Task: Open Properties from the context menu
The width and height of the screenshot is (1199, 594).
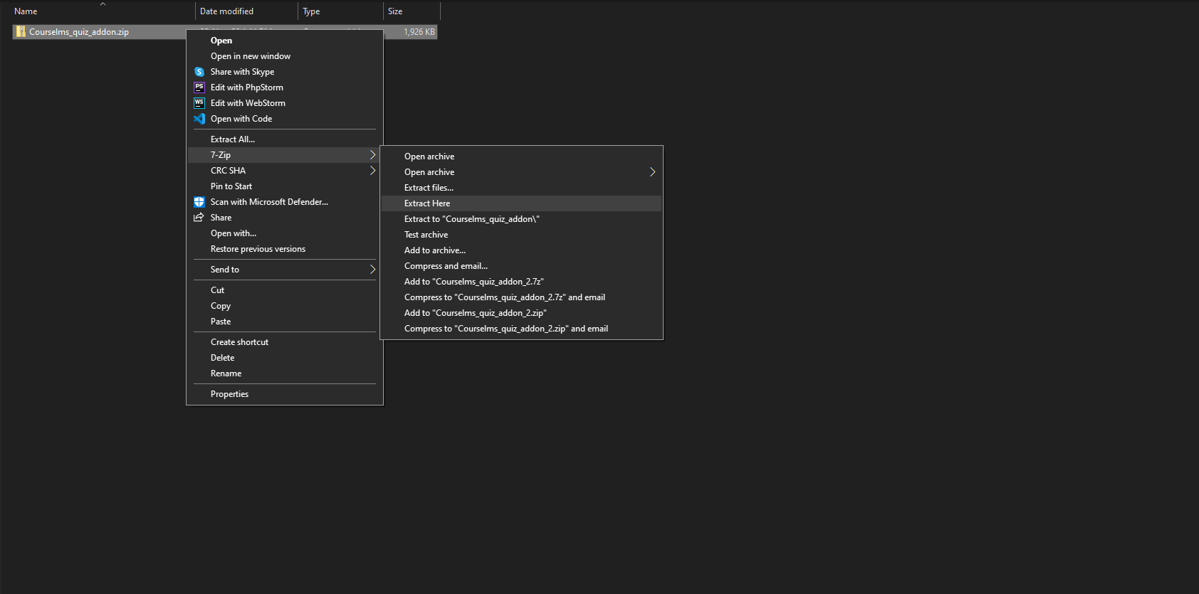Action: [285, 394]
